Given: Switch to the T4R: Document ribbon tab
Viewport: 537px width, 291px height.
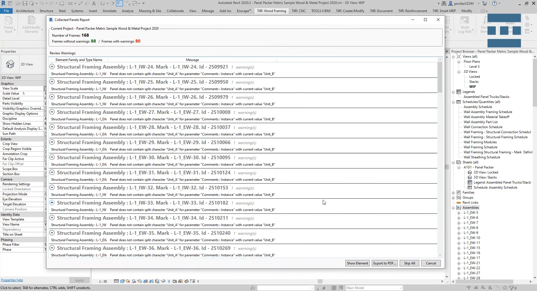Looking at the screenshot, I should tap(381, 11).
